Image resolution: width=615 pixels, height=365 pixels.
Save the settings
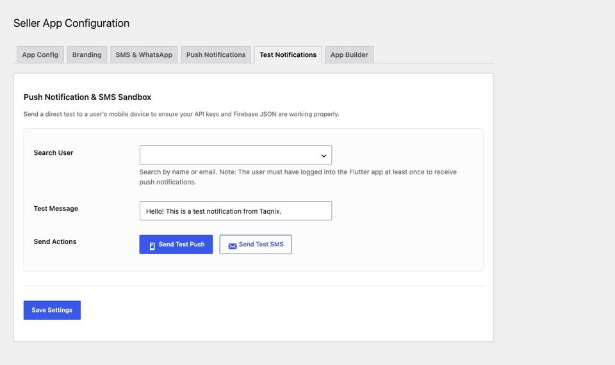tap(52, 310)
